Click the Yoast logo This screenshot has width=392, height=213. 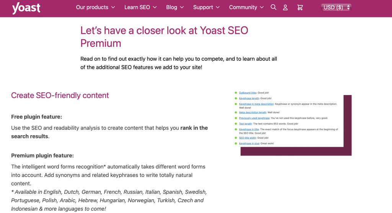[x=26, y=8]
